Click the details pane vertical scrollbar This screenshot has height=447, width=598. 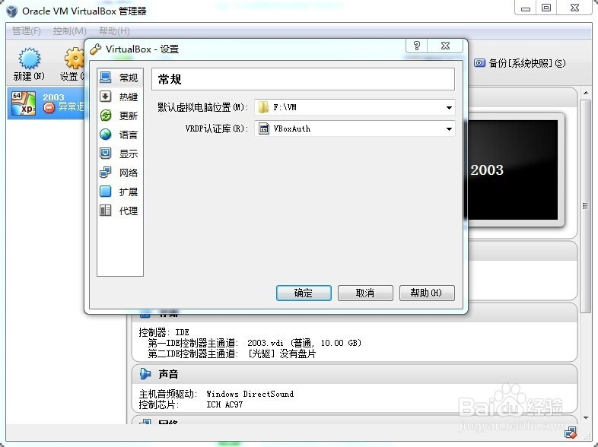point(585,206)
